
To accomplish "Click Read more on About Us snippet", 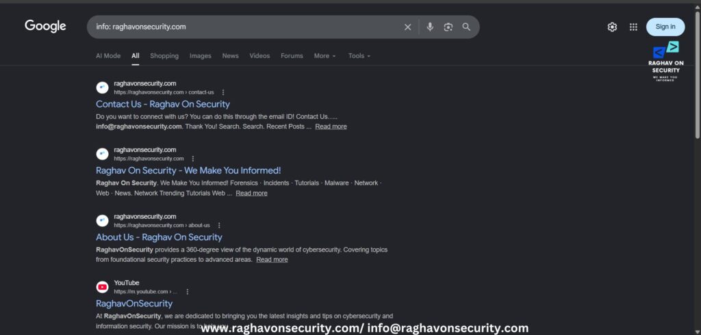I will pos(272,260).
